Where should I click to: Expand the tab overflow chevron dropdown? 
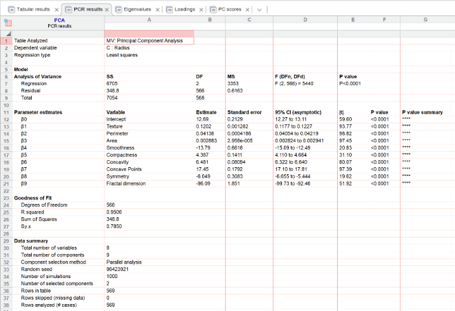pyautogui.click(x=259, y=10)
